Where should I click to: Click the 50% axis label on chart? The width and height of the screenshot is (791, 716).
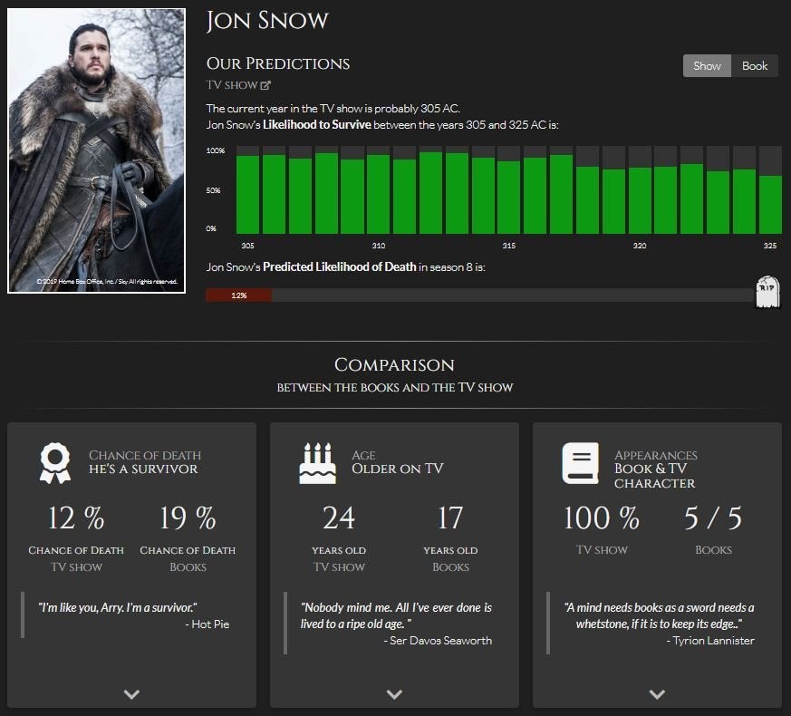[x=213, y=190]
